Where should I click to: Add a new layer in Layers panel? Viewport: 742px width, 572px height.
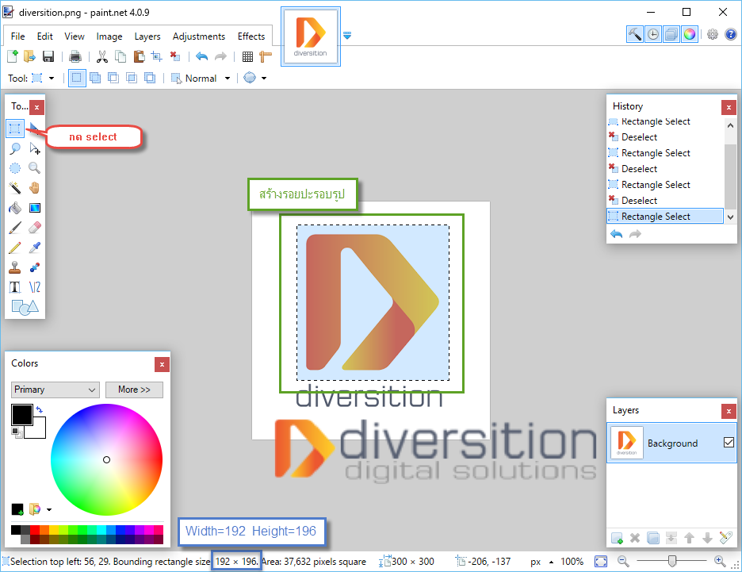tap(617, 538)
